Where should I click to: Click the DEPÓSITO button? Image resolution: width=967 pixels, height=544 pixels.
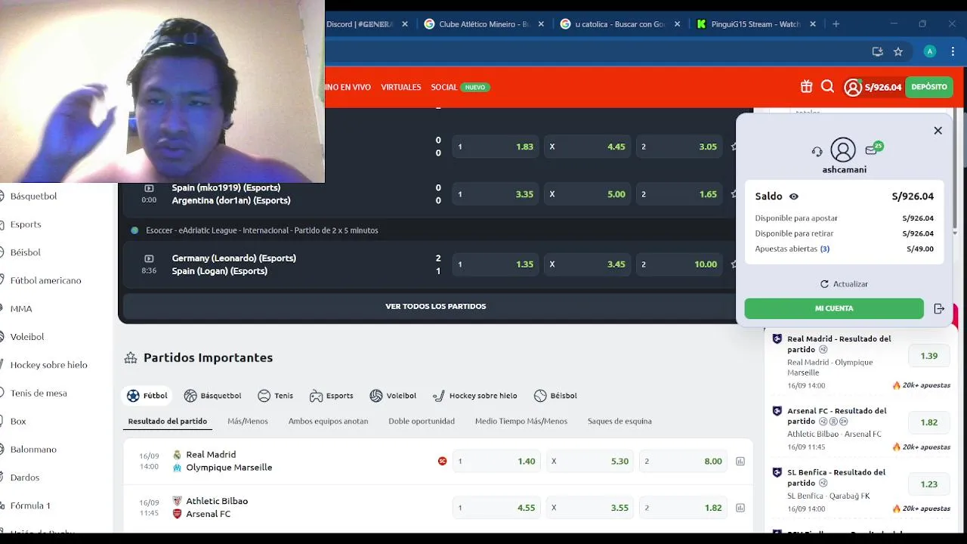pos(928,87)
